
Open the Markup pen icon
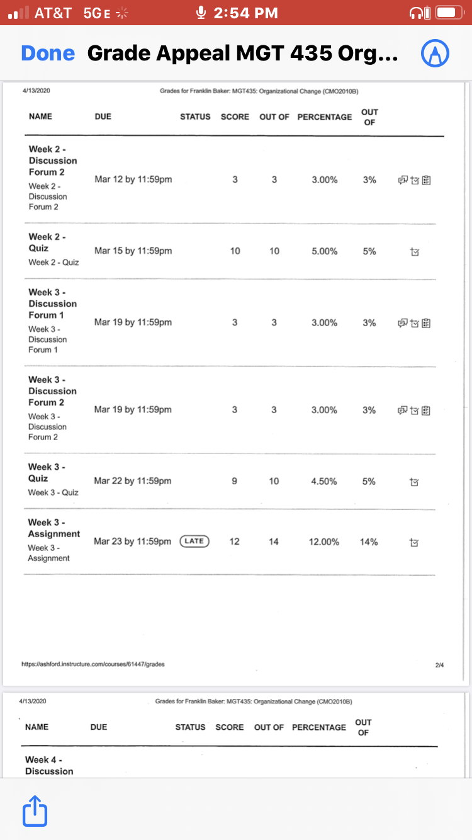[435, 54]
